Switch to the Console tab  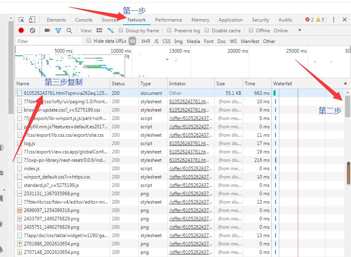coord(83,20)
